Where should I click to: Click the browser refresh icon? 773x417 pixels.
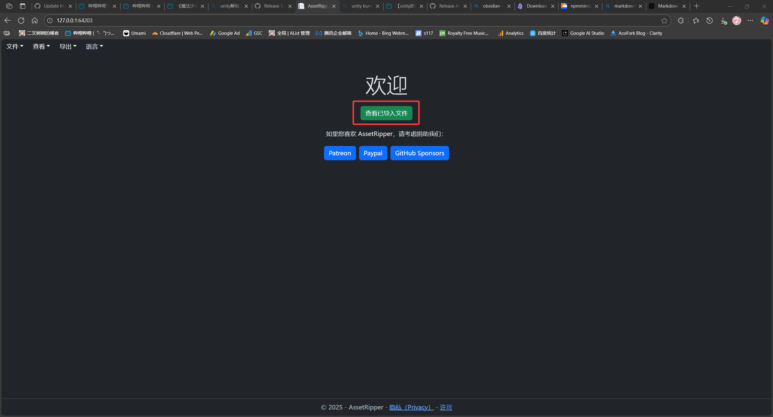21,21
